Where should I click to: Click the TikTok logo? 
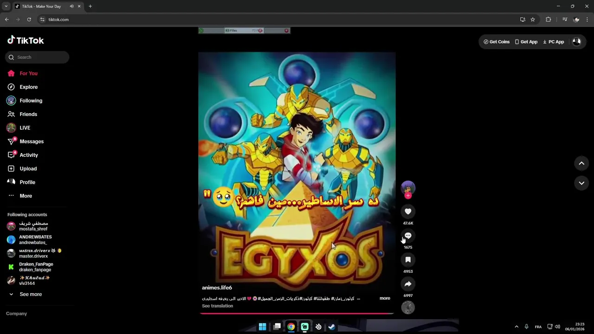[26, 40]
